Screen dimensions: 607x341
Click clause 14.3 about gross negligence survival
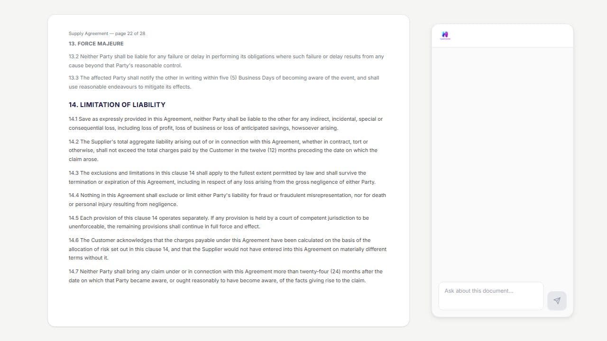coord(222,178)
